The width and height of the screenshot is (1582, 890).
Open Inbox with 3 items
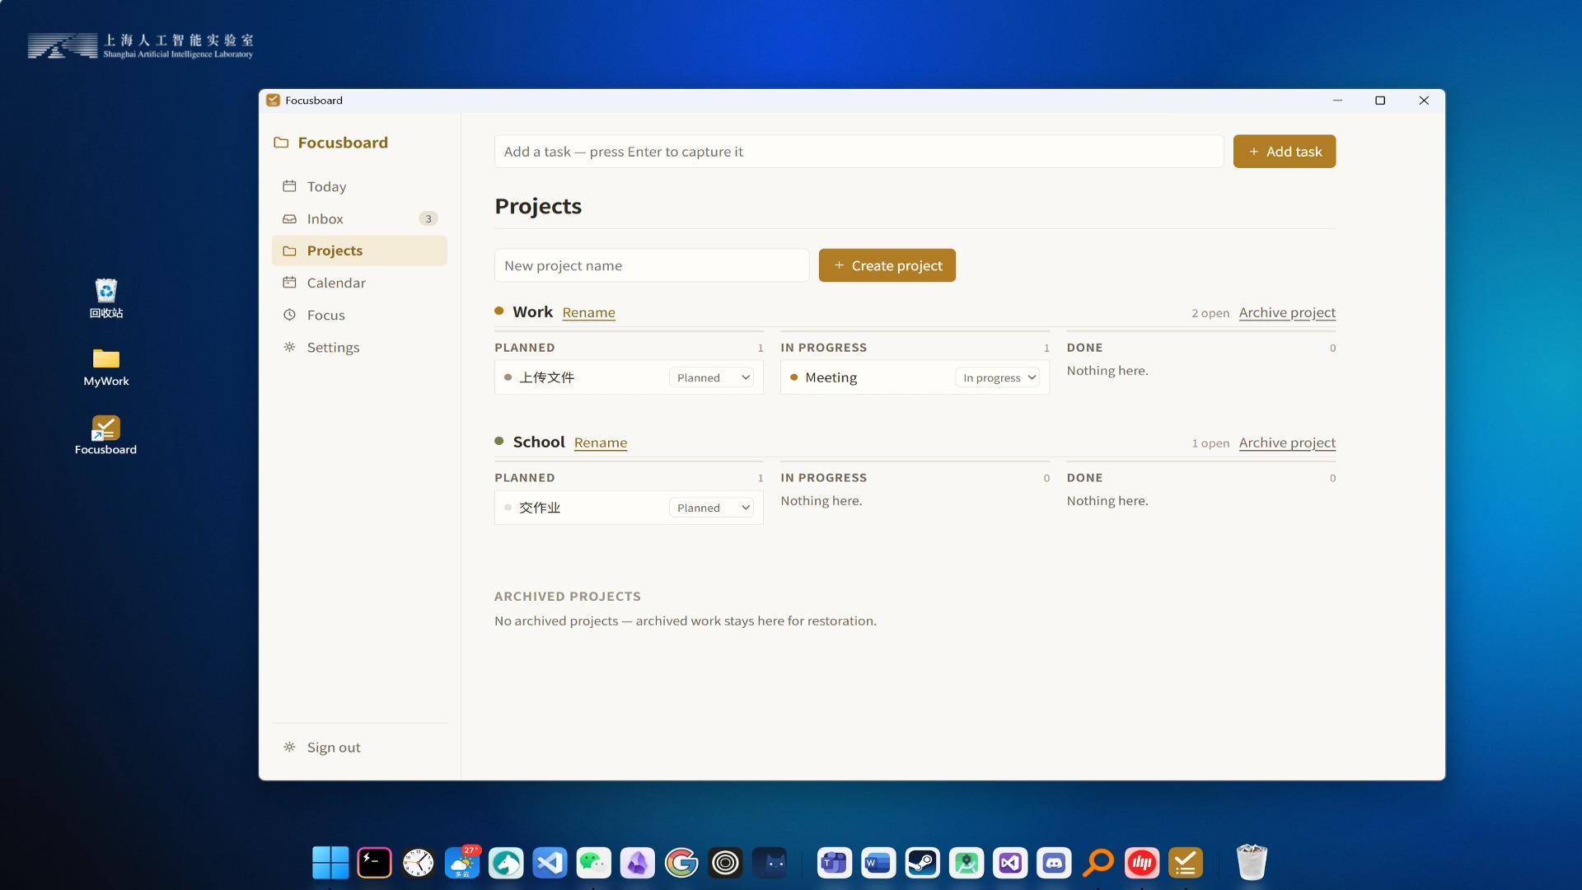tap(359, 218)
